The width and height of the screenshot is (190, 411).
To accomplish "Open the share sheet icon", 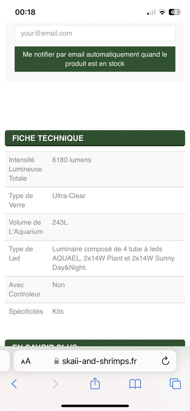I will 95,383.
